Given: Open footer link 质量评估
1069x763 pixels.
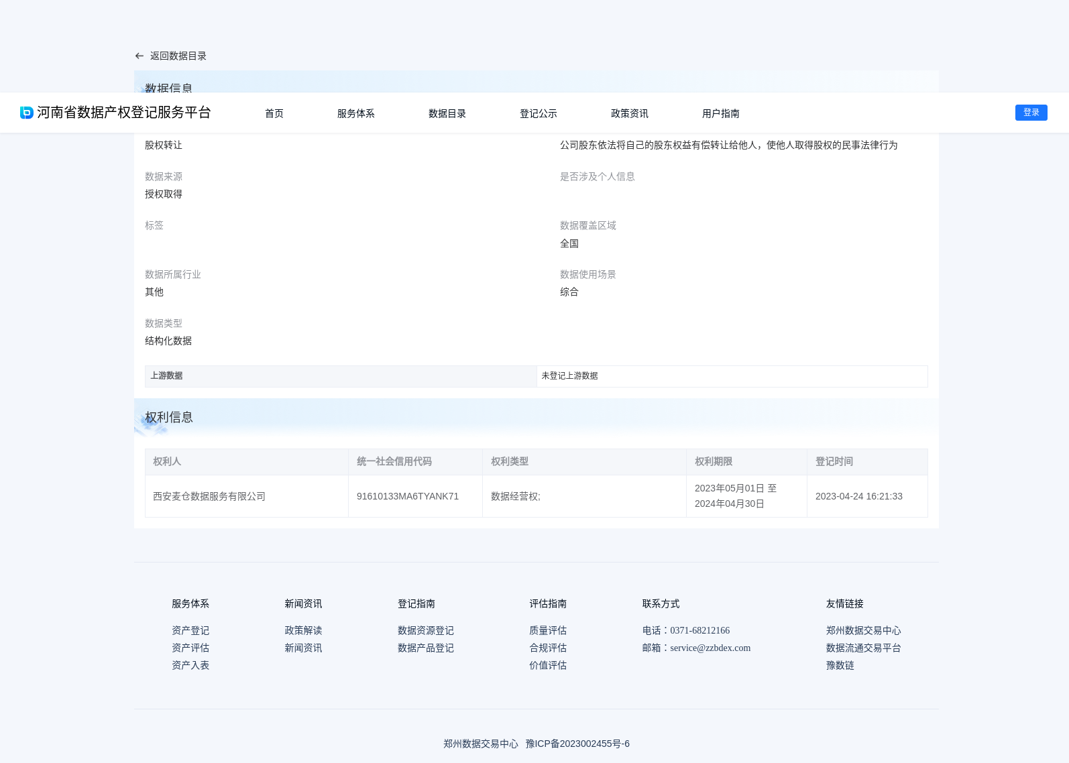Looking at the screenshot, I should [x=548, y=630].
